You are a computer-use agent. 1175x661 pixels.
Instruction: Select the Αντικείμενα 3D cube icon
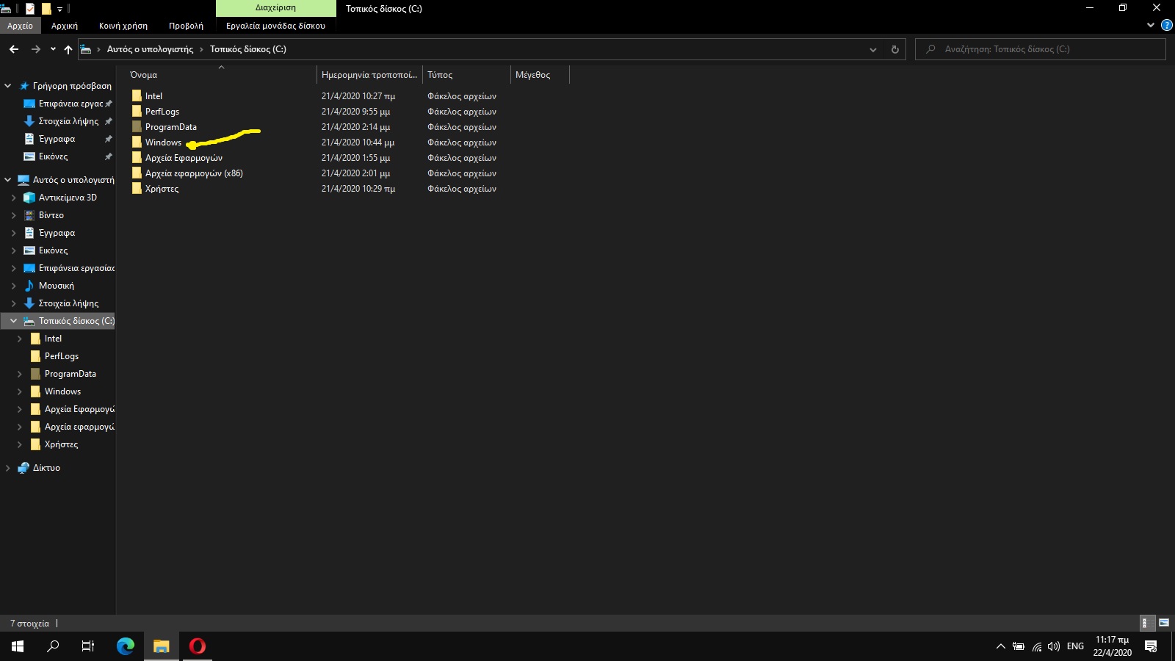[x=29, y=198]
